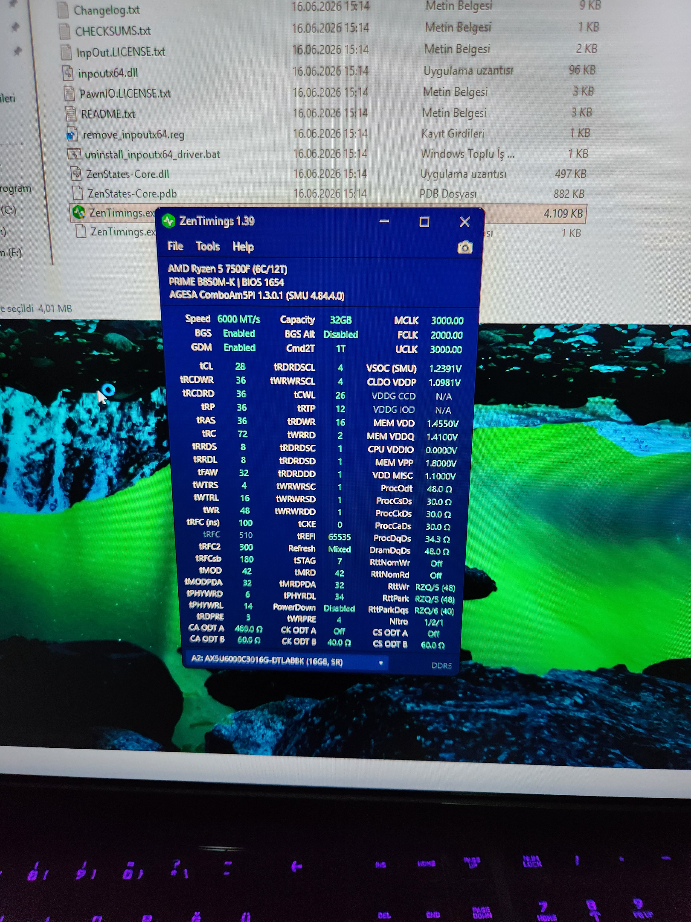691x922 pixels.
Task: Click "Uygulama uzantısı" in the inpoutx64.dll row
Action: click(x=468, y=70)
